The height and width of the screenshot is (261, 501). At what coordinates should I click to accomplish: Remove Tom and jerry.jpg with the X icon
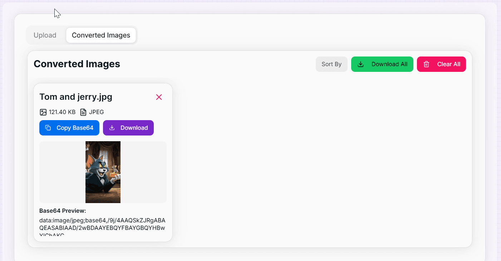(x=159, y=97)
